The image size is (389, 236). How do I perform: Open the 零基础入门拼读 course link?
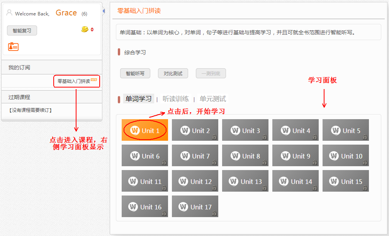(74, 81)
